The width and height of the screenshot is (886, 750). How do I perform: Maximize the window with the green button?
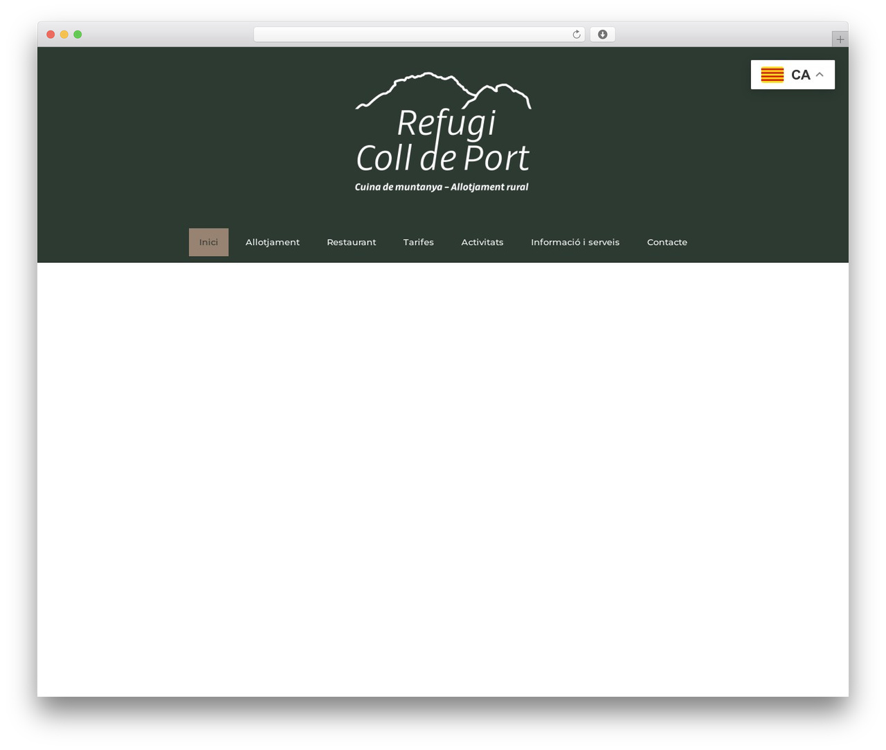pos(78,35)
